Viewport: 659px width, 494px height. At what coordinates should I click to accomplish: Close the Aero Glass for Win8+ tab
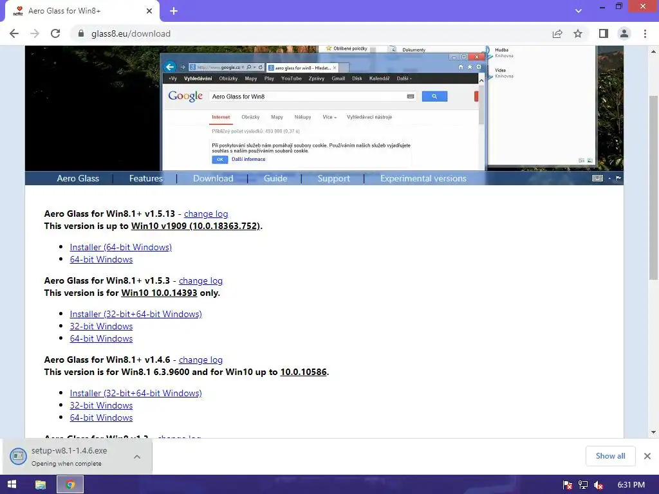[x=149, y=11]
